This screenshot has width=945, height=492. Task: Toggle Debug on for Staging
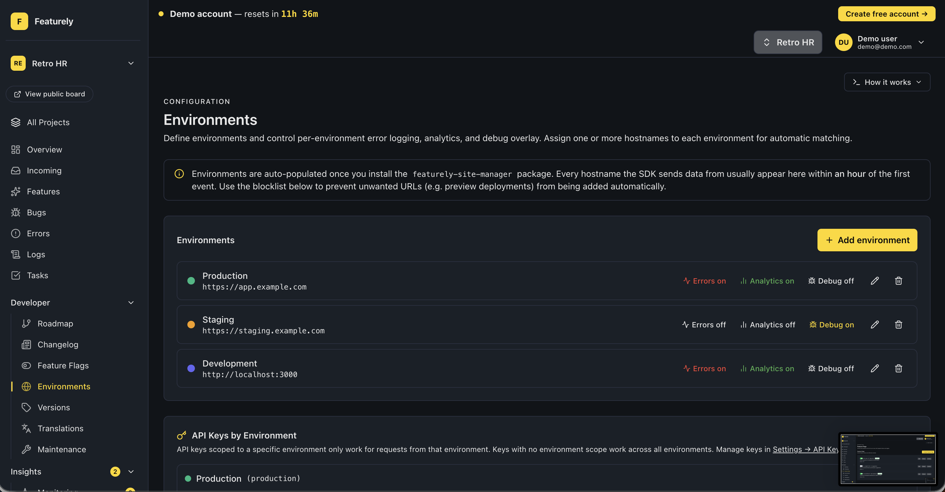pos(831,325)
